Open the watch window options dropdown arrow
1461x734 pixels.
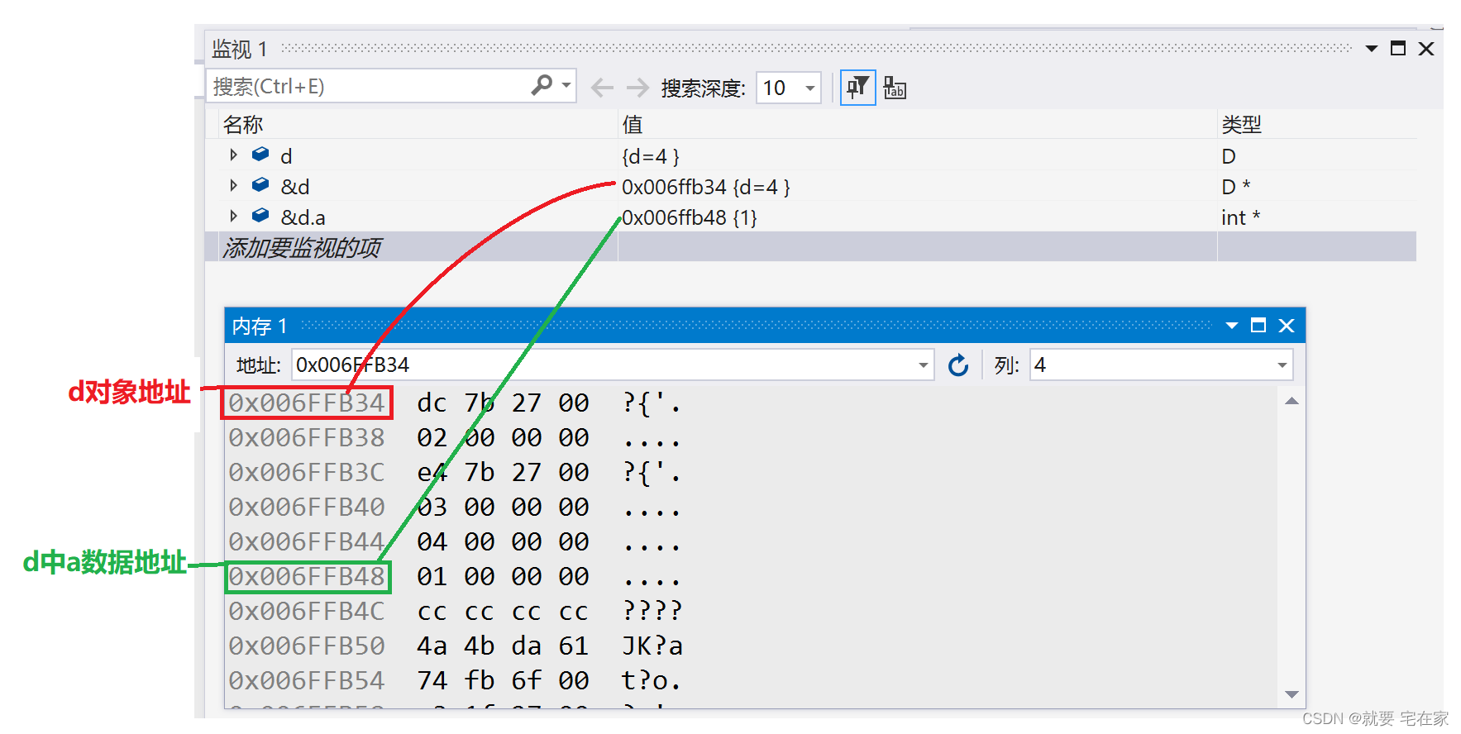[x=1372, y=49]
